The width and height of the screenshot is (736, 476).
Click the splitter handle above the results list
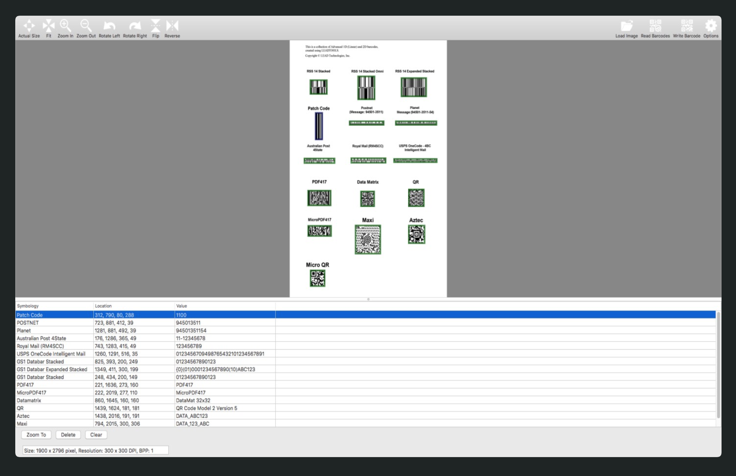tap(368, 299)
